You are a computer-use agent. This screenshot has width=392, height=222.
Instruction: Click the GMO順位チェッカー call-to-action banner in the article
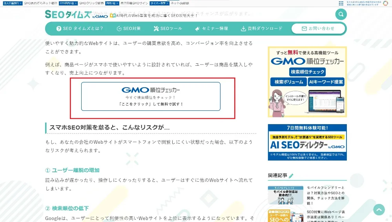click(151, 96)
